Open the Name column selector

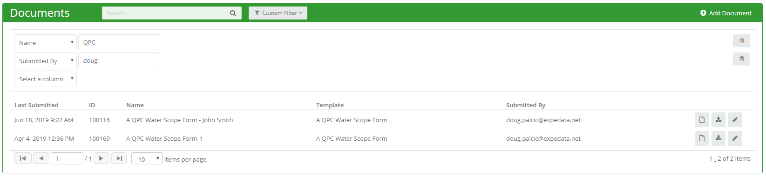coord(46,42)
